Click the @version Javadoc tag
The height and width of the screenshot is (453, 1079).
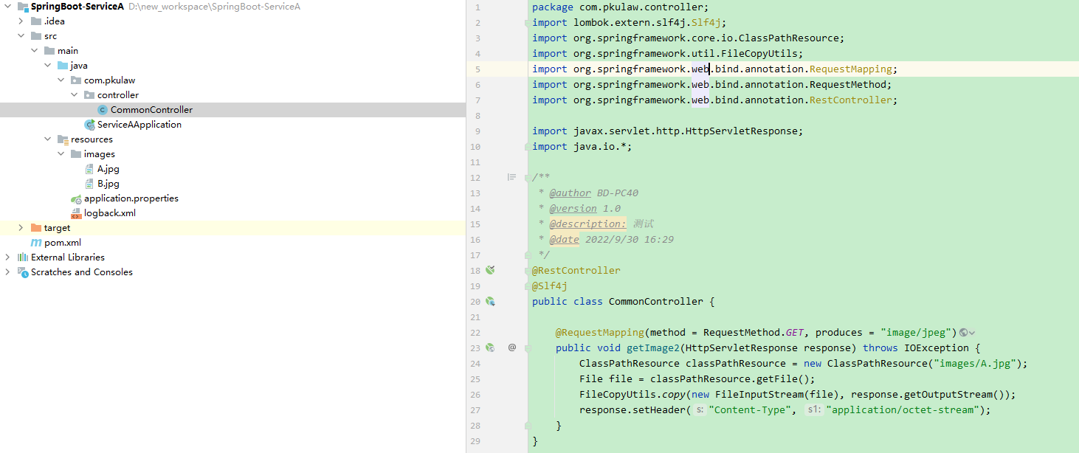click(573, 209)
